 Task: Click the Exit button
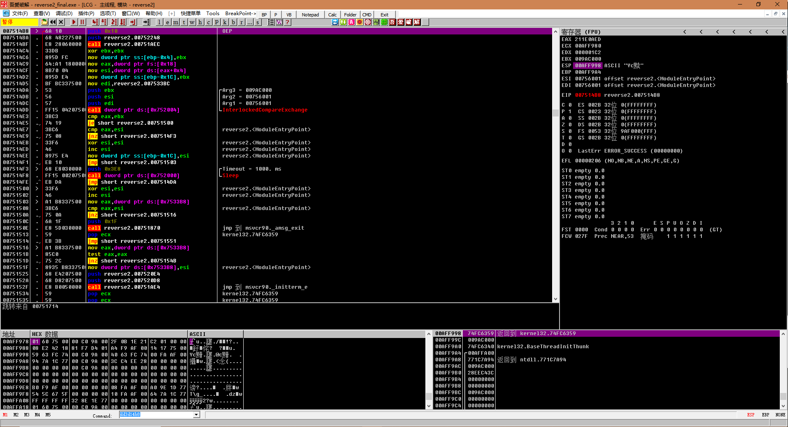click(x=384, y=15)
